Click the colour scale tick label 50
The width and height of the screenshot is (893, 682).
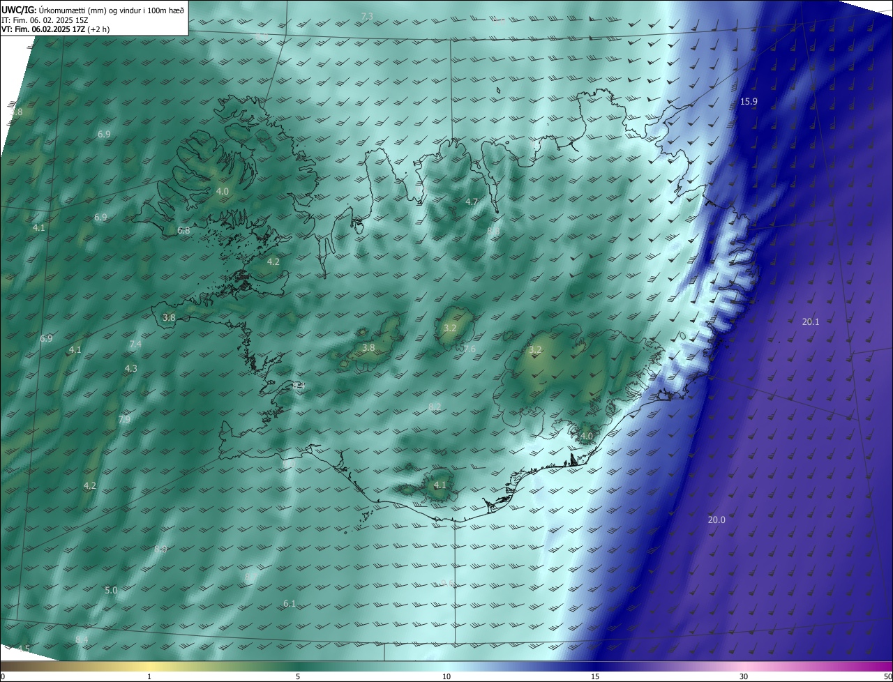(887, 676)
